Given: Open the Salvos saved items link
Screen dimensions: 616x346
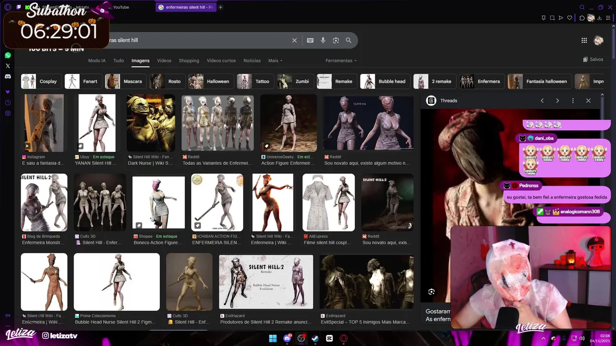Looking at the screenshot, I should pyautogui.click(x=593, y=60).
